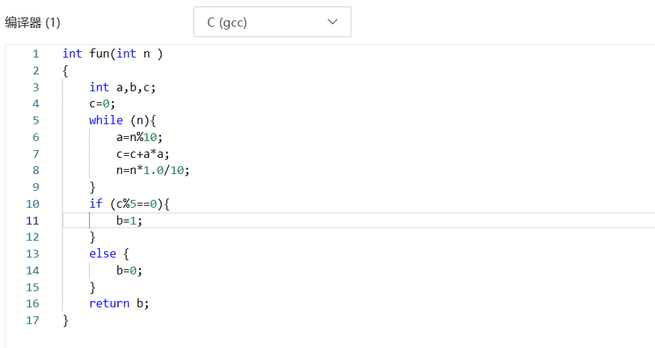
Task: Click on the 'int a,b,c;' declaration
Action: (x=122, y=88)
